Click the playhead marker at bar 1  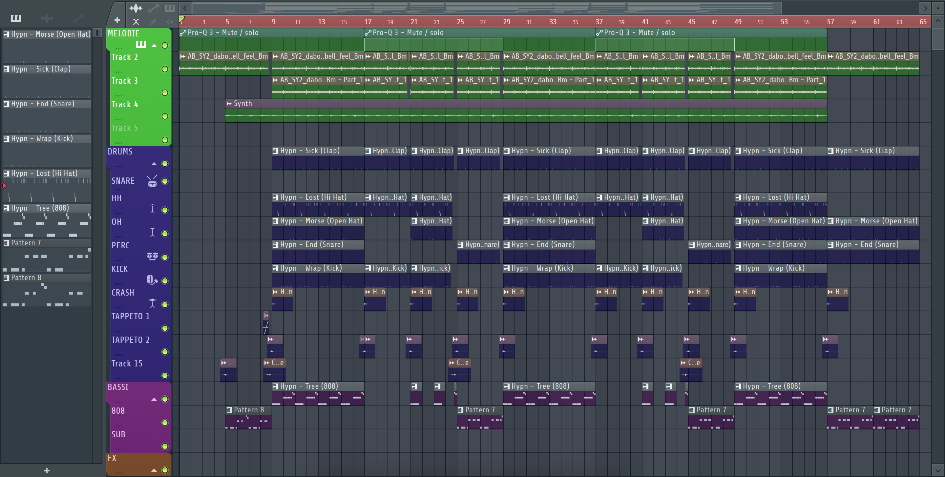181,20
